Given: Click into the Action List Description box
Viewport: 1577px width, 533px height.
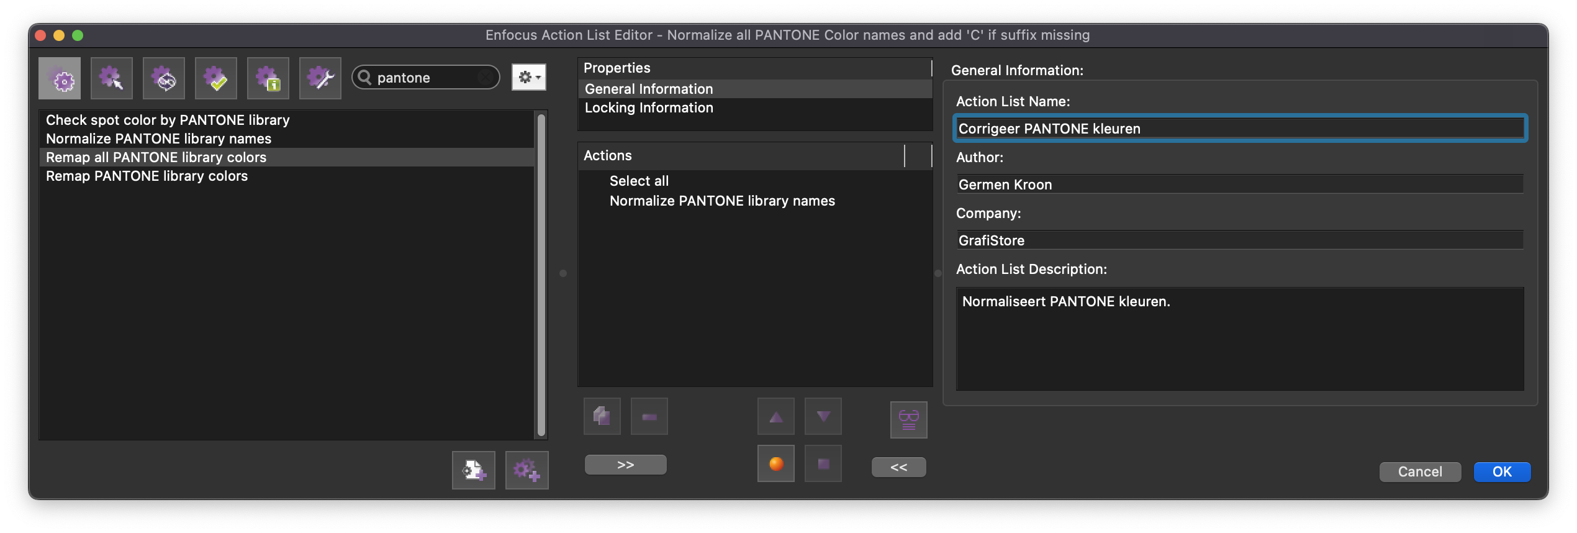Looking at the screenshot, I should coord(1240,339).
